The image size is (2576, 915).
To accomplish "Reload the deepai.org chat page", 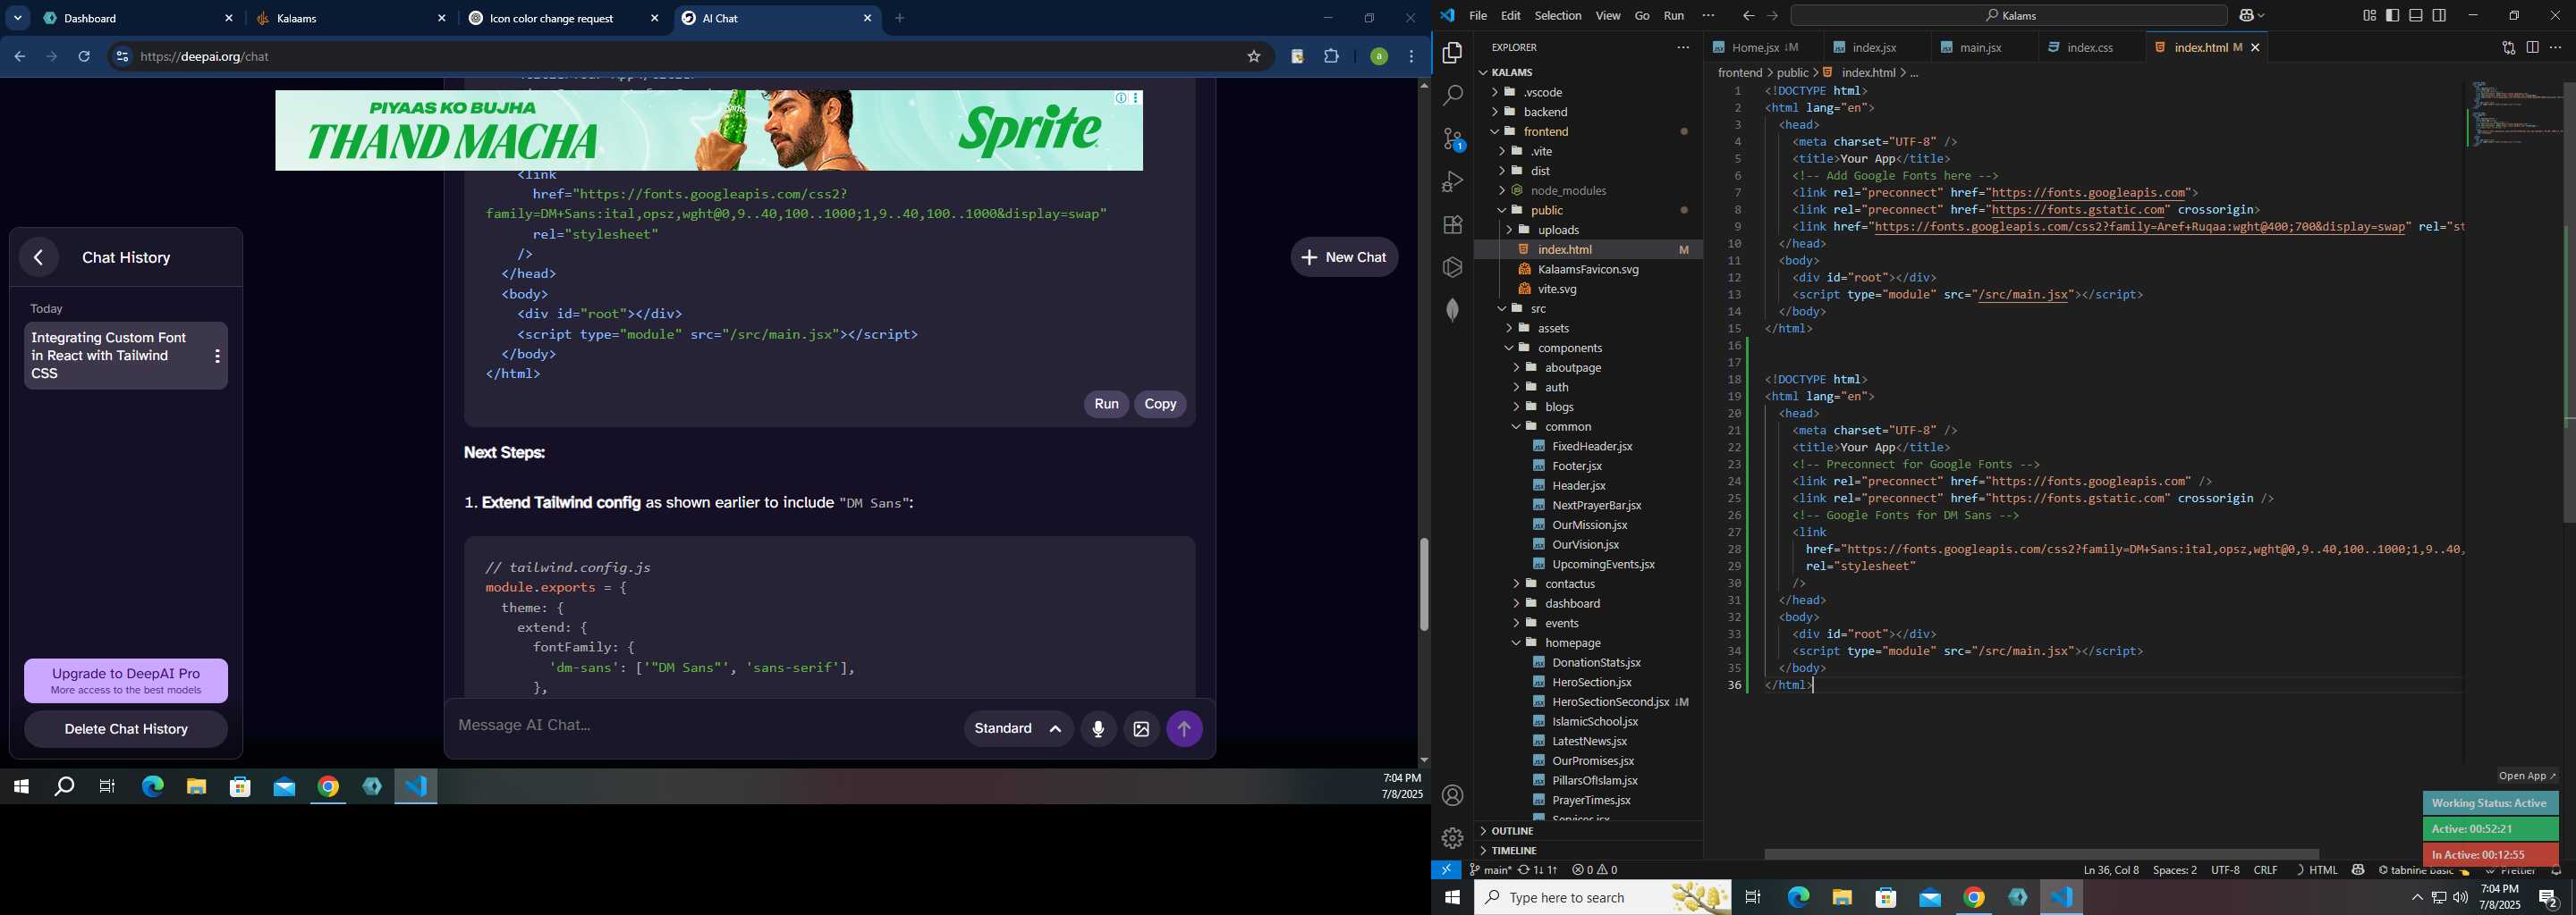I will coord(84,57).
